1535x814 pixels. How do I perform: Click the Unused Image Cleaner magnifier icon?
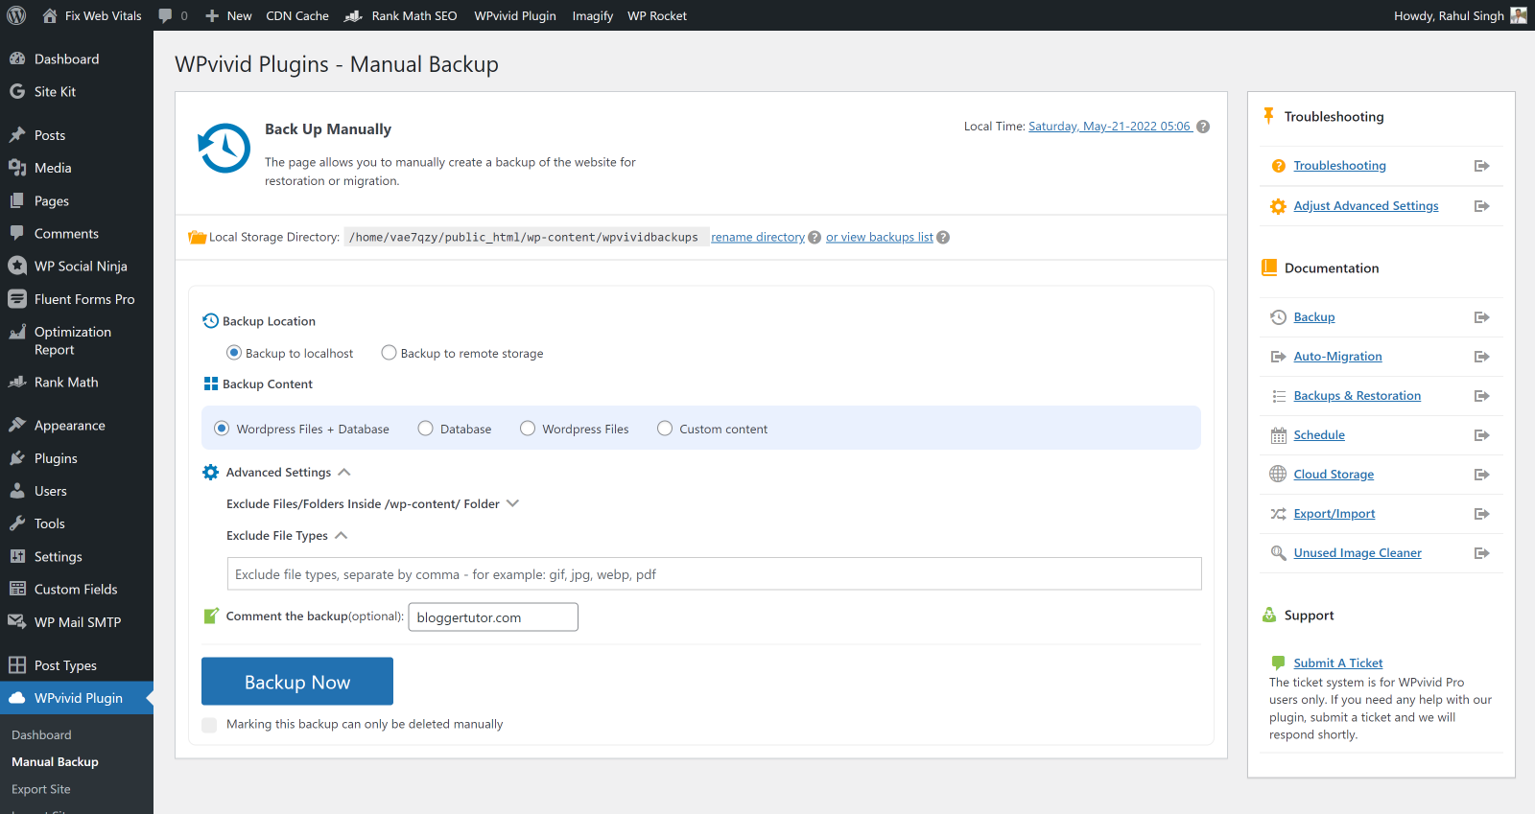click(1278, 553)
